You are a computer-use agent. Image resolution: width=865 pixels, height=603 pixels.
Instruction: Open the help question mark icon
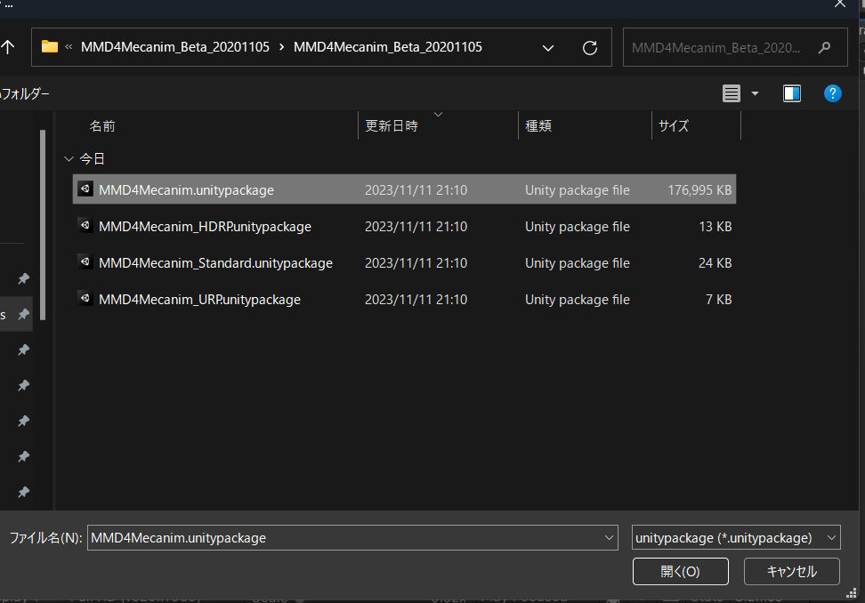[832, 93]
